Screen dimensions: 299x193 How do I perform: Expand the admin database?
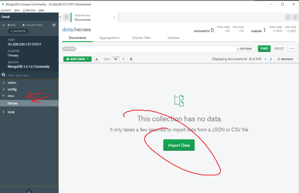click(x=3, y=82)
